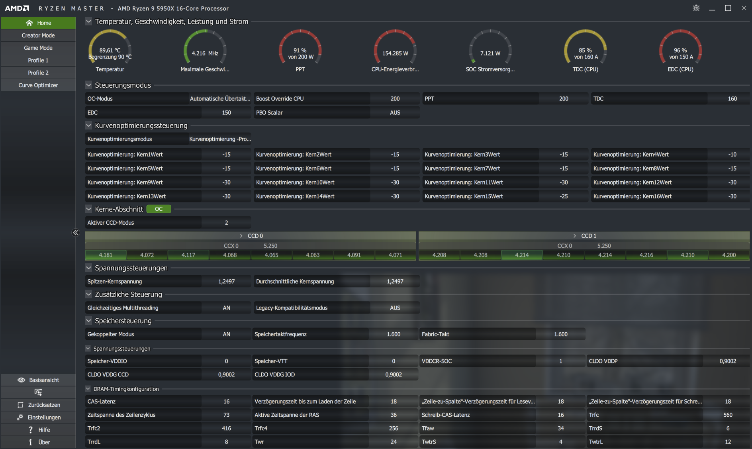Viewport: 752px width, 449px height.
Task: Collapse the Kerne-Abschnitt section
Action: click(88, 209)
